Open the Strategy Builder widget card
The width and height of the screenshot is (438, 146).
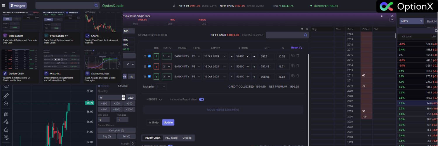103,66
